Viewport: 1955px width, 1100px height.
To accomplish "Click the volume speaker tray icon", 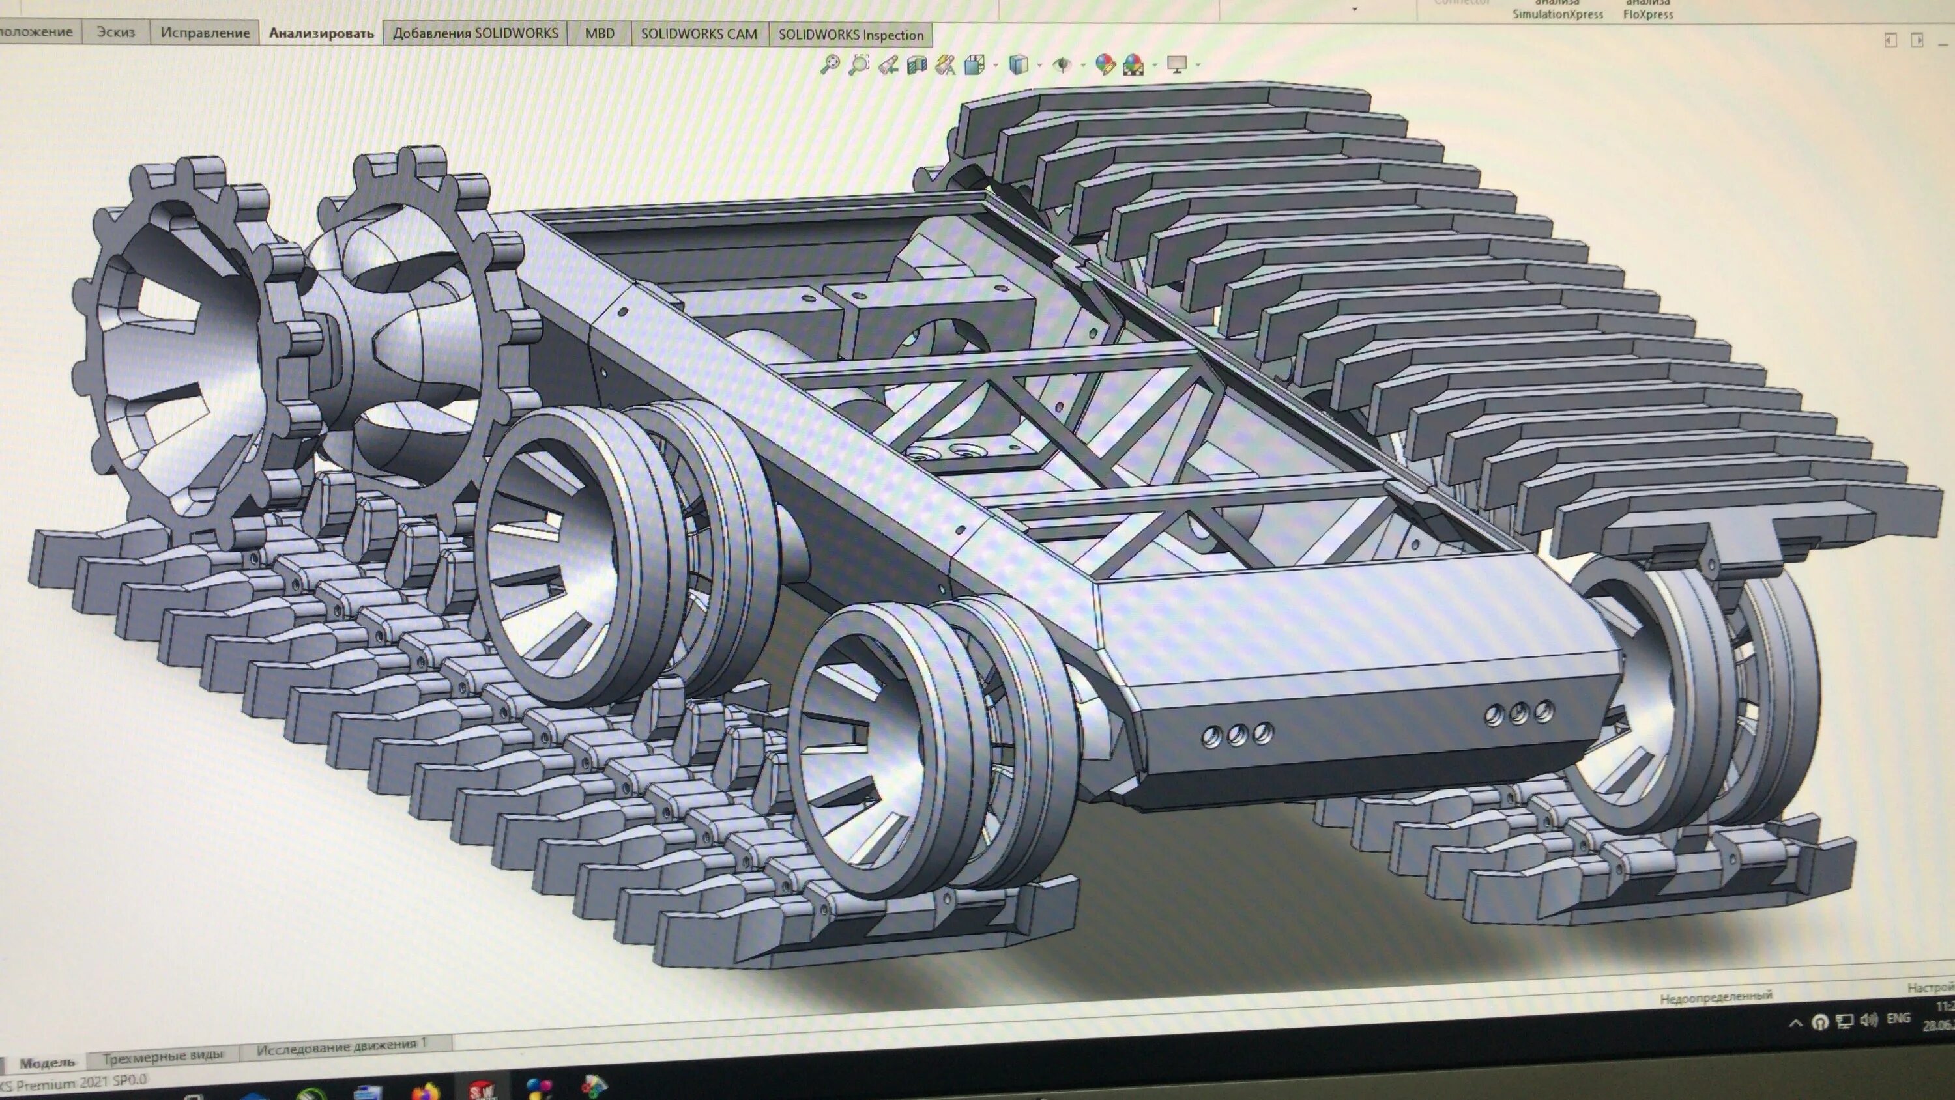I will [1869, 1021].
